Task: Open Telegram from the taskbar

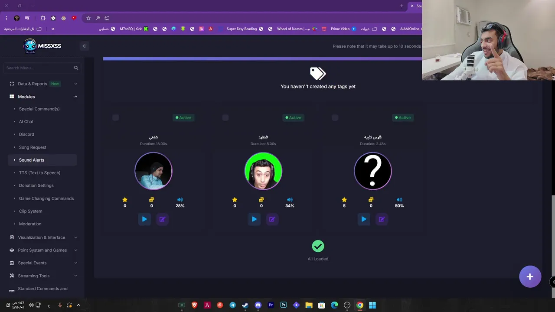Action: pyautogui.click(x=232, y=305)
